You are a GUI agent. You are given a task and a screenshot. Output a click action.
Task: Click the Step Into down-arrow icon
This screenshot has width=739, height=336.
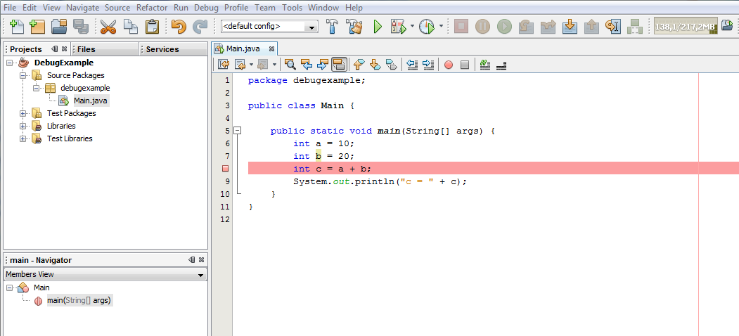pyautogui.click(x=570, y=27)
